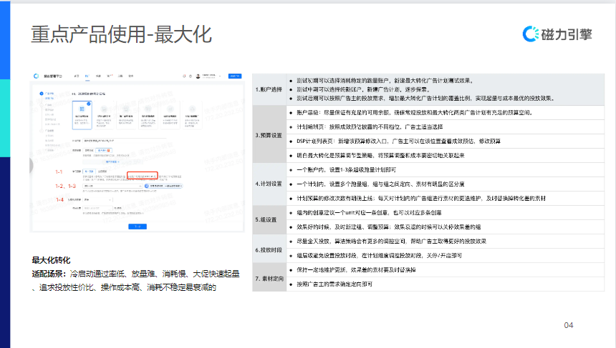Viewport: 616px width, 348px height.
Task: Open the short dropdown beside the 1-4 marker
Action: (97, 199)
